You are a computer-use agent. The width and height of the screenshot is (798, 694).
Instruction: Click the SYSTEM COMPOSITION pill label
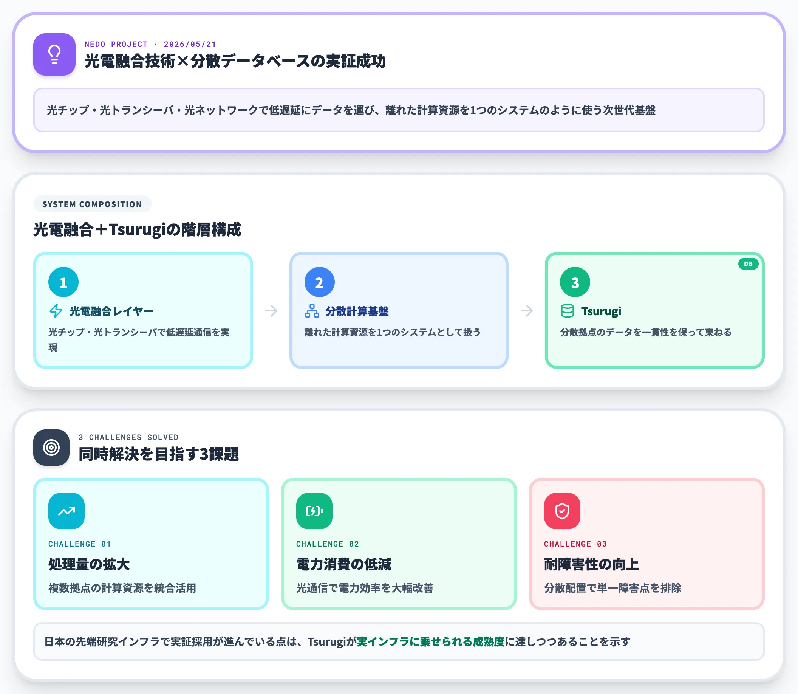[92, 204]
